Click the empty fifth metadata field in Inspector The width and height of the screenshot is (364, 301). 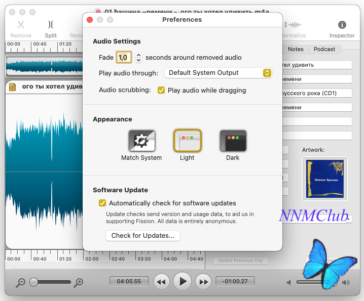coord(317,121)
